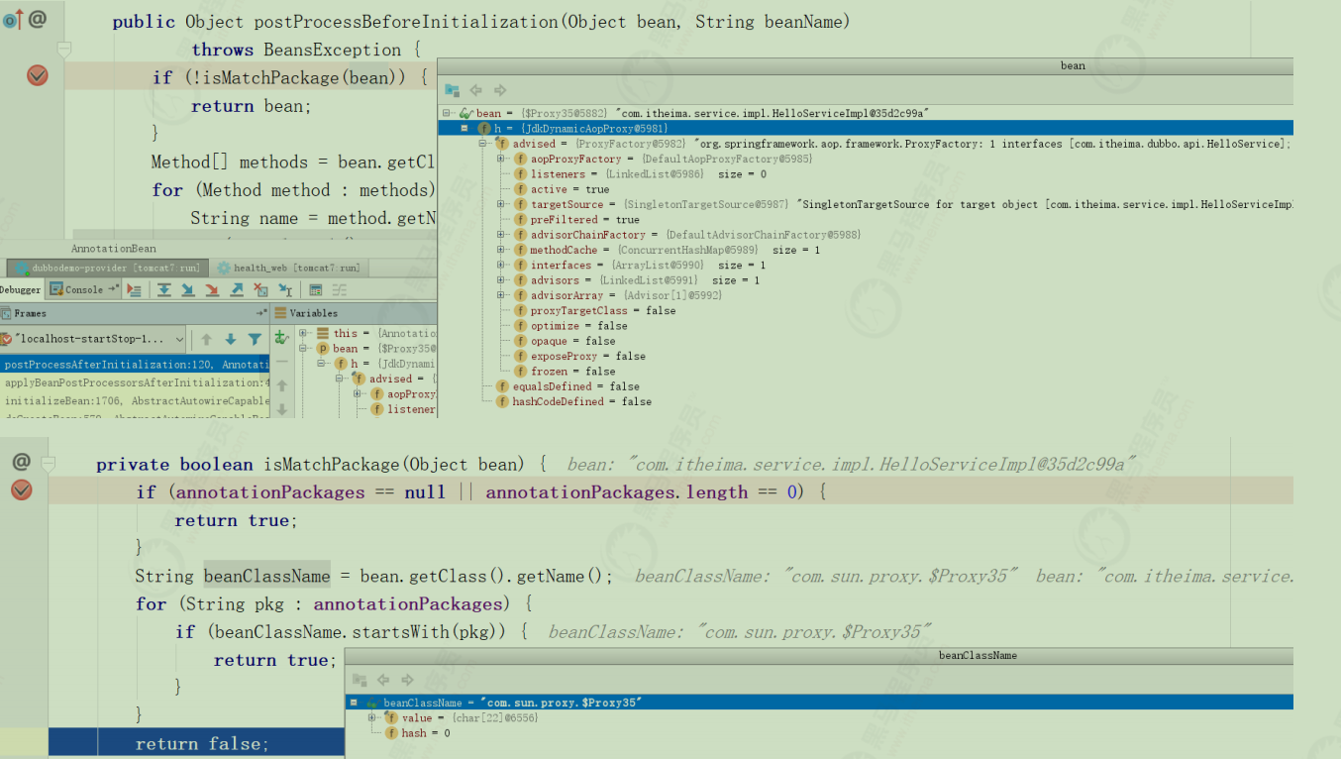Select previous frame with up arrow
This screenshot has height=759, width=1341.
pos(206,339)
